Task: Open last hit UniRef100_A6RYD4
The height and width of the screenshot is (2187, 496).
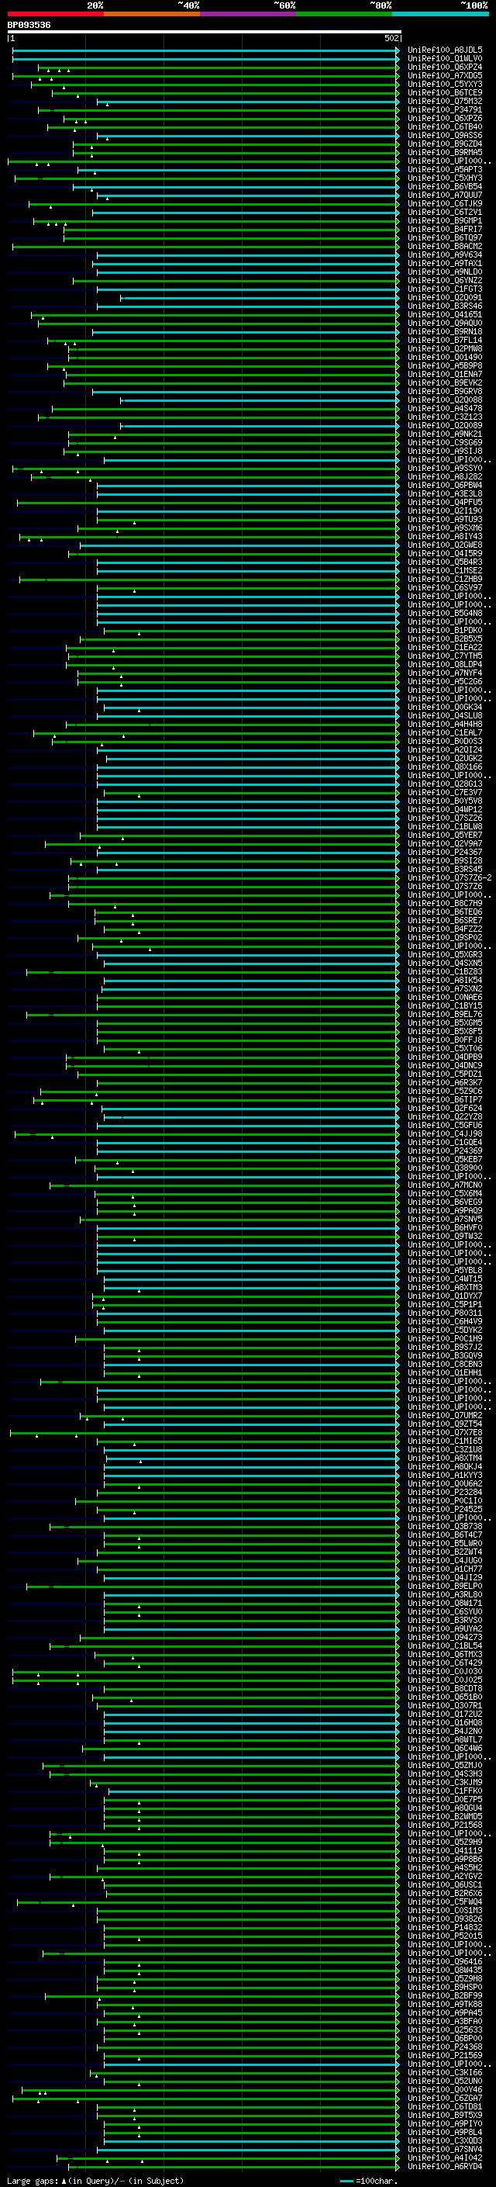Action: [445, 2166]
